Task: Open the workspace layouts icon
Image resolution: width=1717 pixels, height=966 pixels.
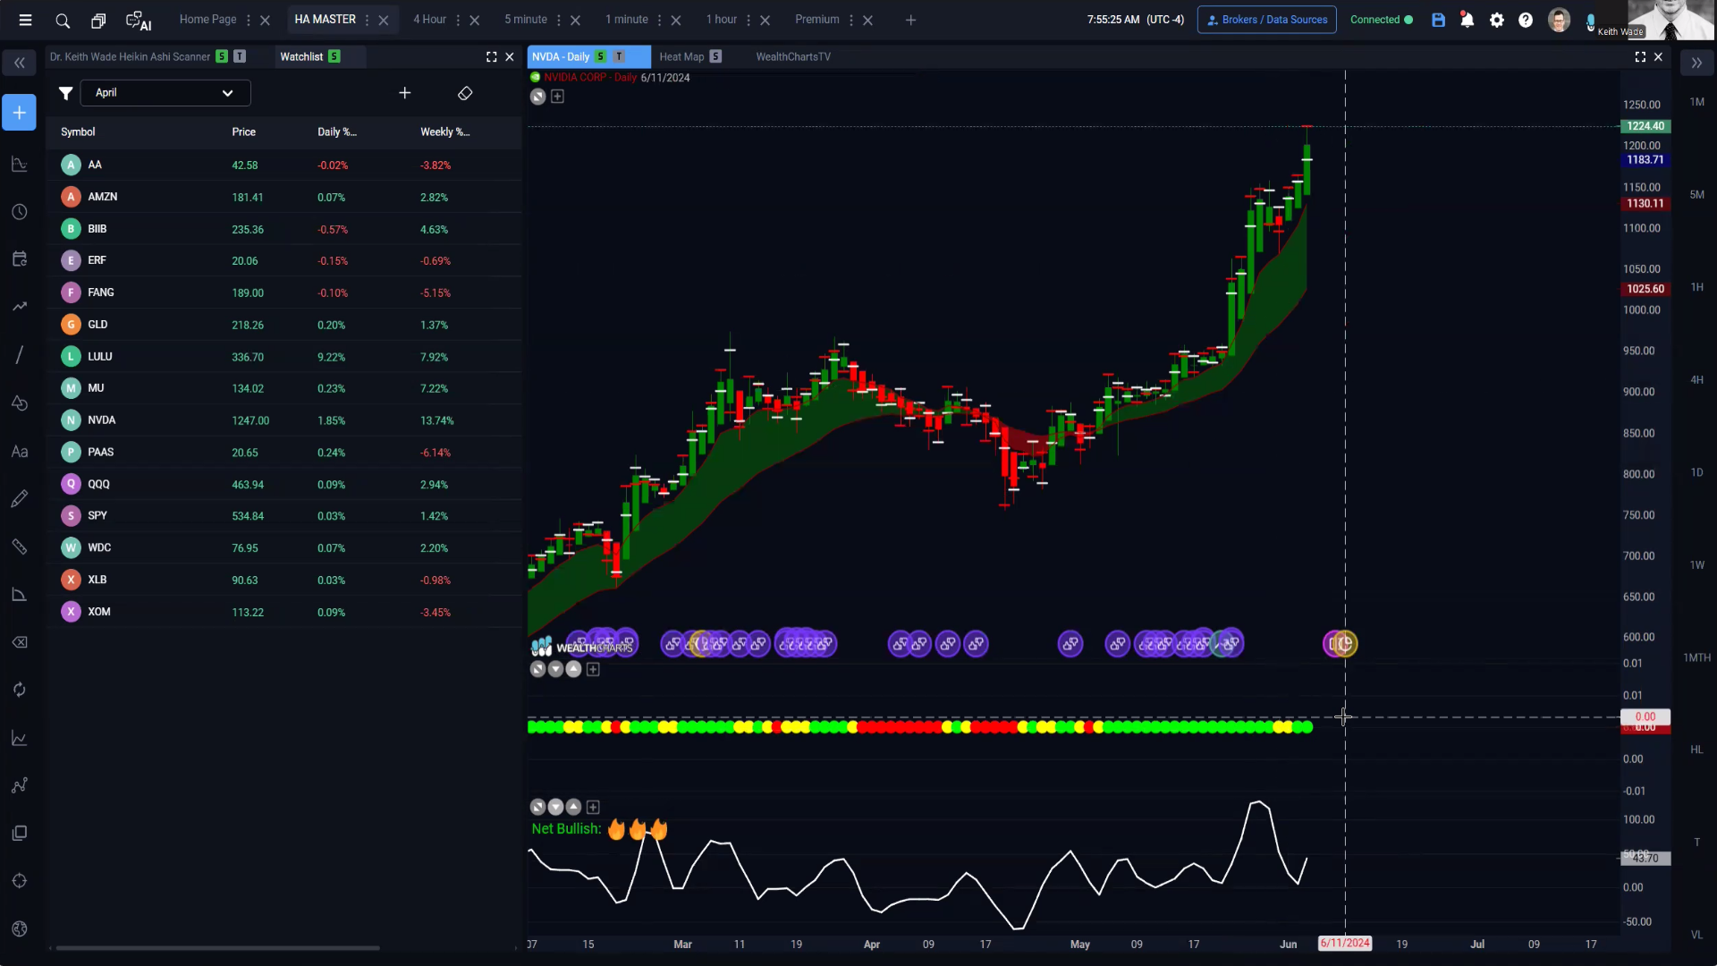Action: coord(98,20)
